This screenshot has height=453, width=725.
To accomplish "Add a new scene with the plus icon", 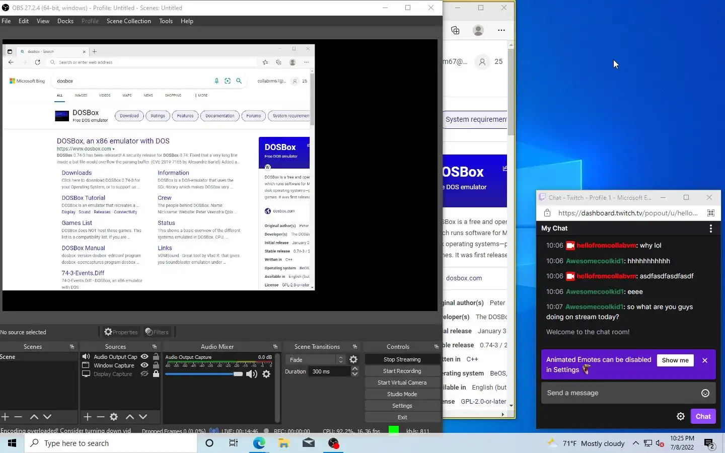I will [x=5, y=417].
